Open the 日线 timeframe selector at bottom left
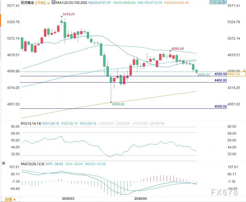 point(10,199)
